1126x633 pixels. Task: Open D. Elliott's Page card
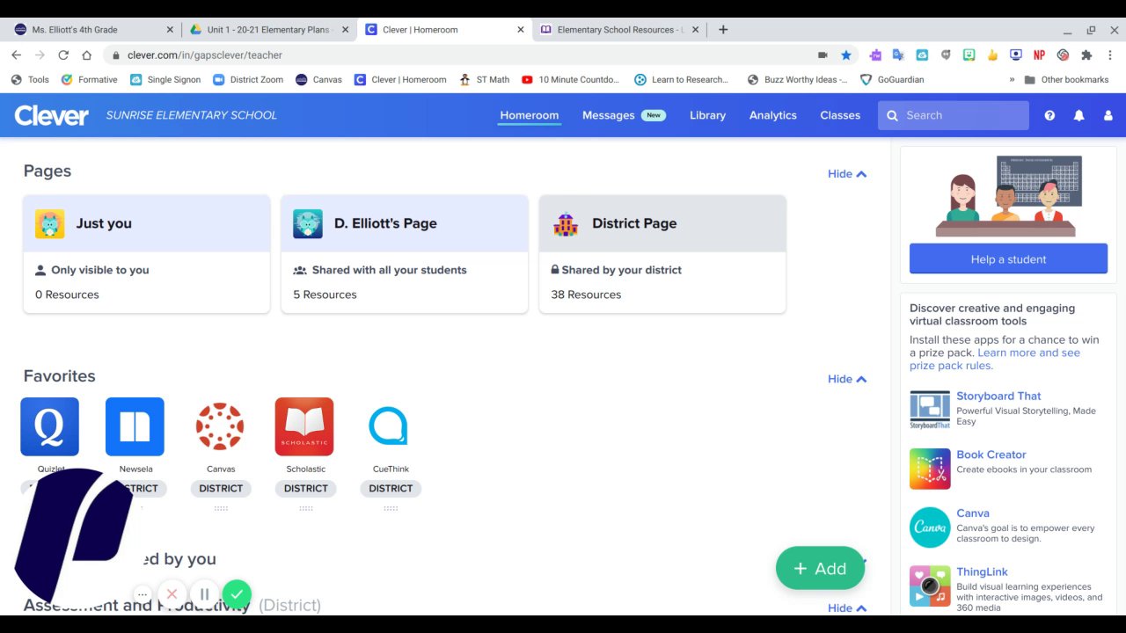[405, 254]
